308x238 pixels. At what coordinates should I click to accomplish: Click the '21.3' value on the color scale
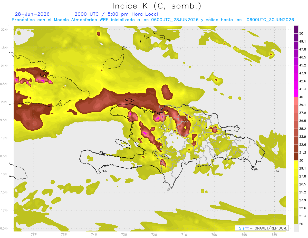tap(303, 216)
